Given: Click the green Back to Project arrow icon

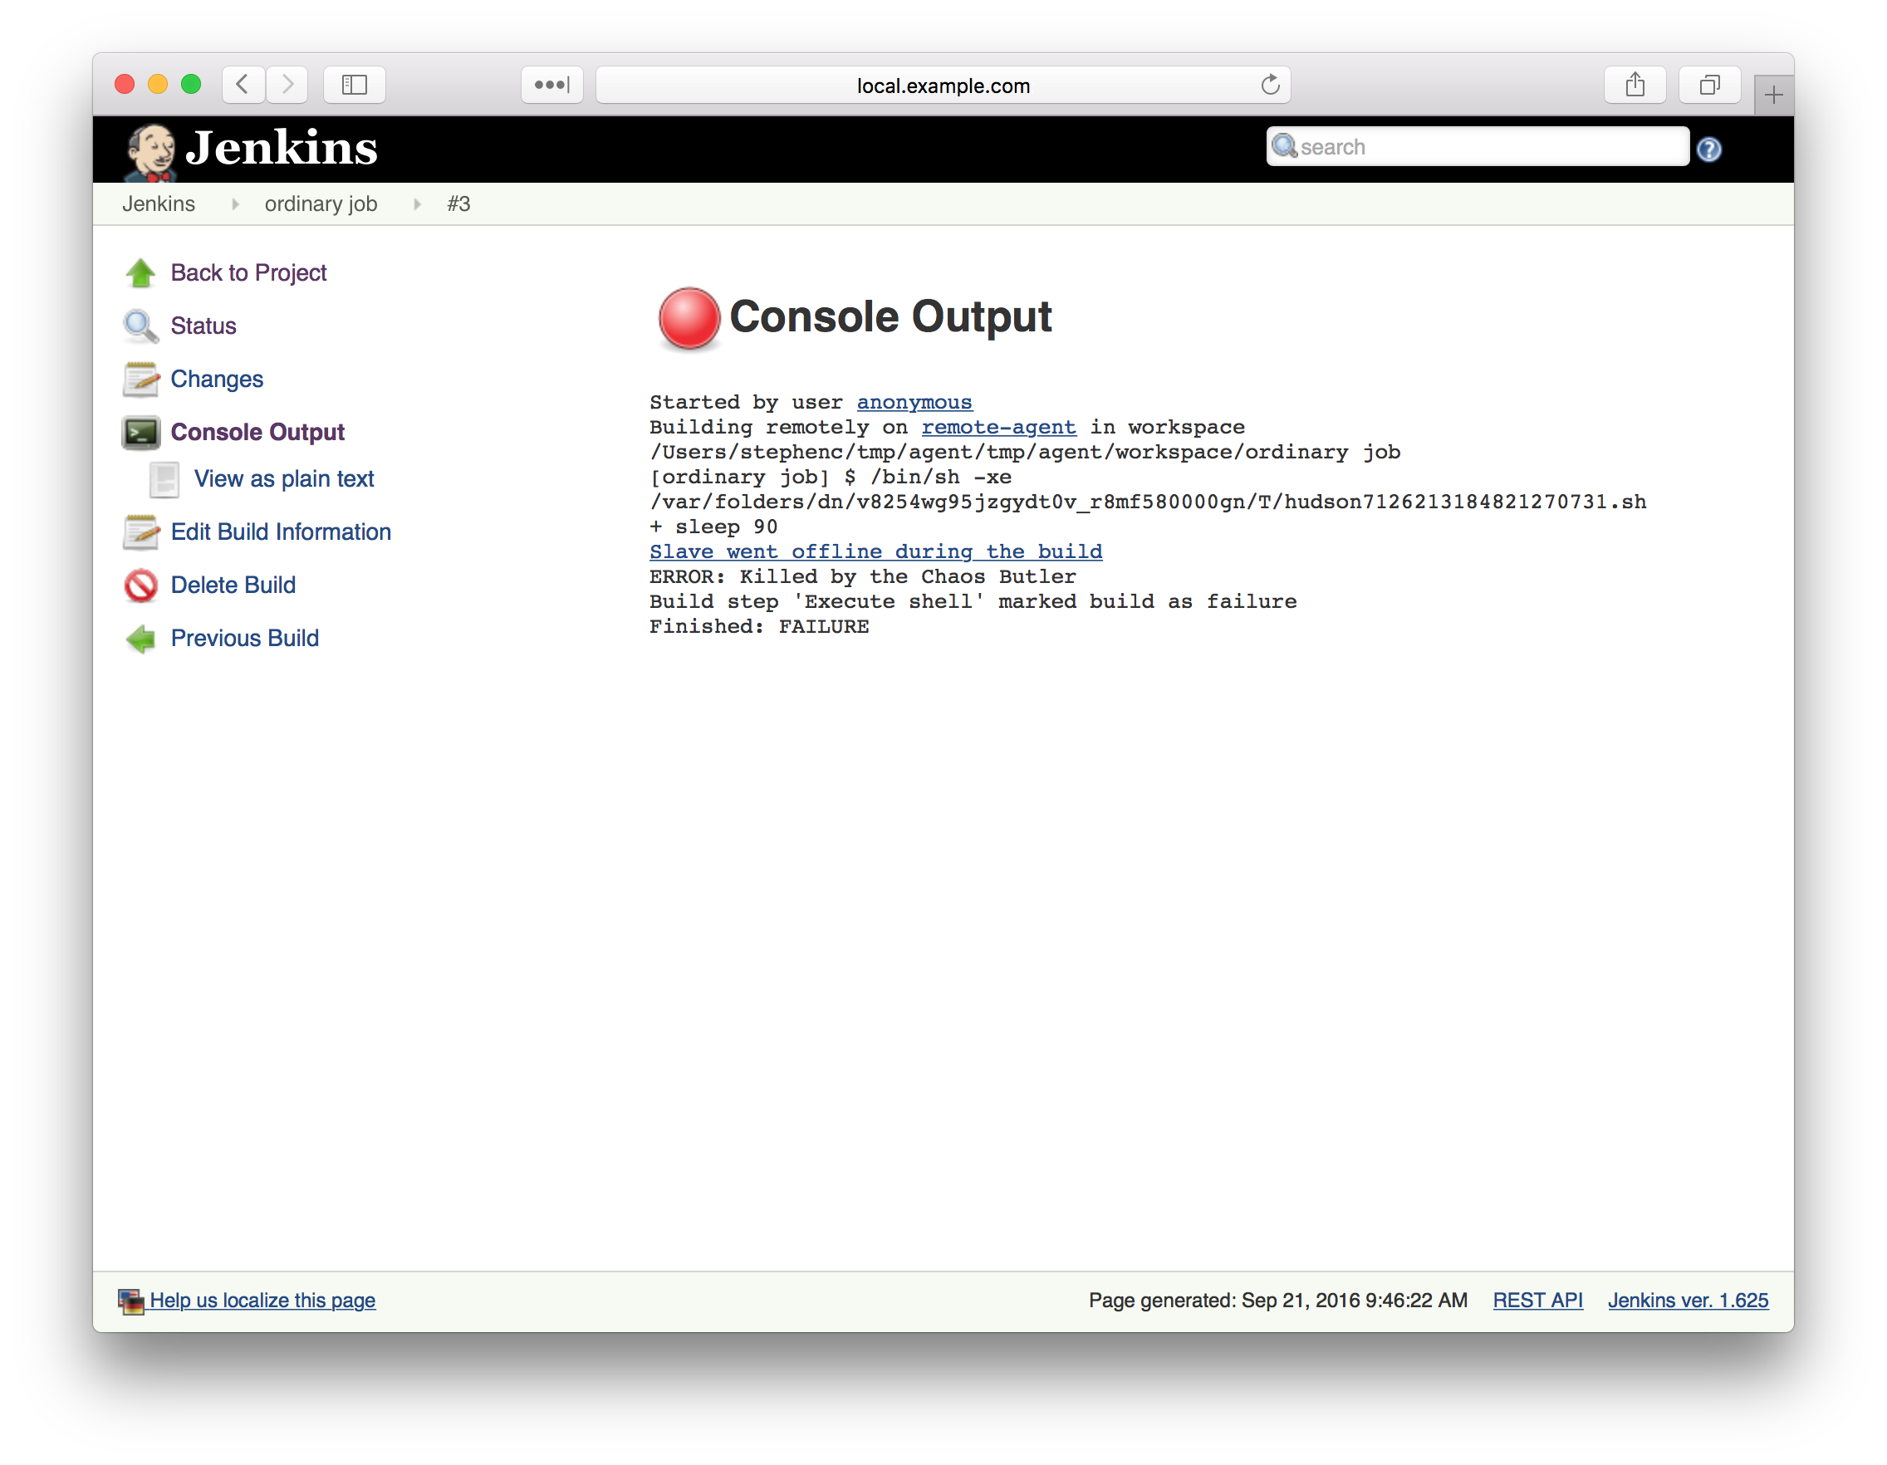Looking at the screenshot, I should (x=140, y=273).
